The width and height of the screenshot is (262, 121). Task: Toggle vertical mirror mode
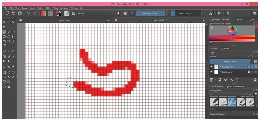(x=219, y=13)
